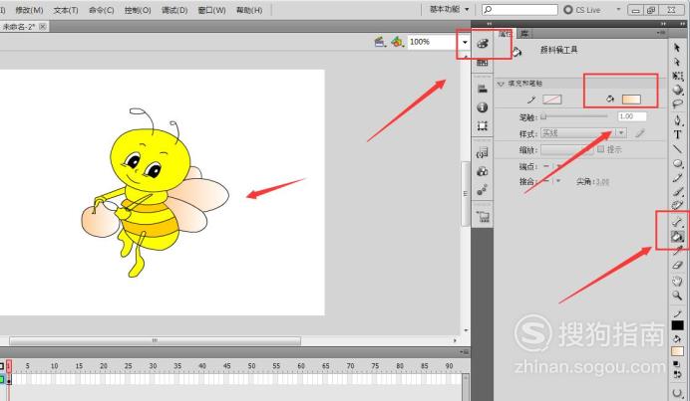Click the black stroke color swatch in toolbar
Image resolution: width=690 pixels, height=401 pixels.
point(677,325)
